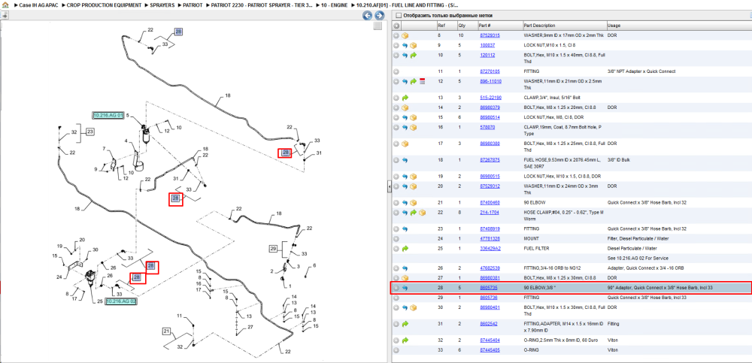Click the toolbar icon above the diagram
Screen dimensions: 752x363
pos(5,15)
